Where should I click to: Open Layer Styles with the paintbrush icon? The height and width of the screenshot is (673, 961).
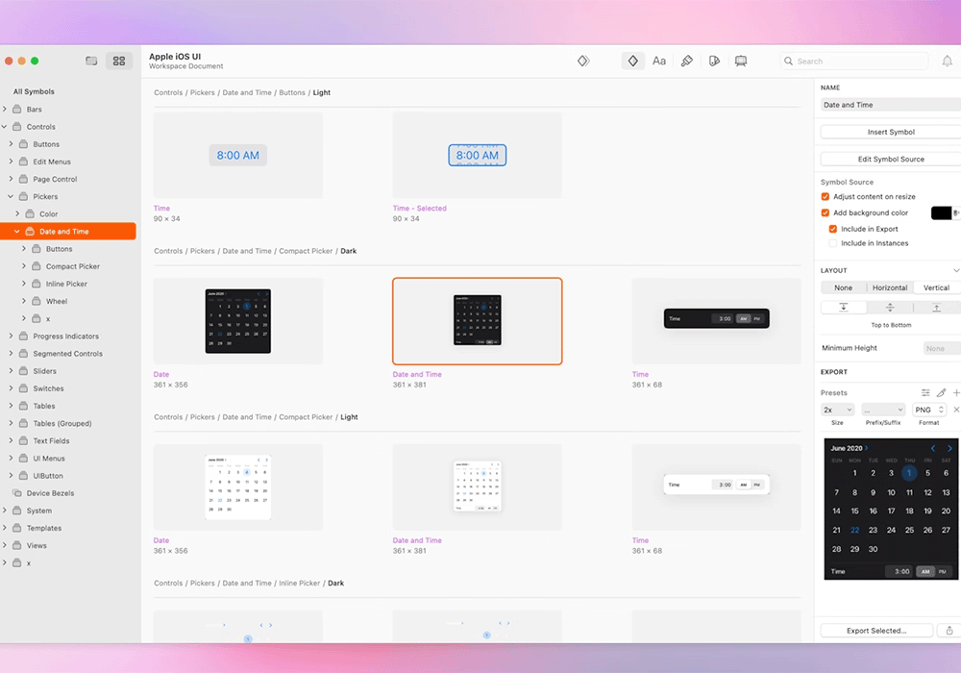[687, 61]
